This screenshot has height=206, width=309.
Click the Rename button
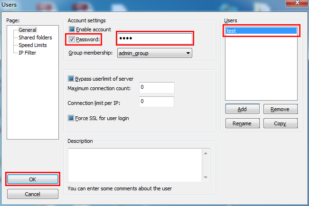tap(242, 123)
